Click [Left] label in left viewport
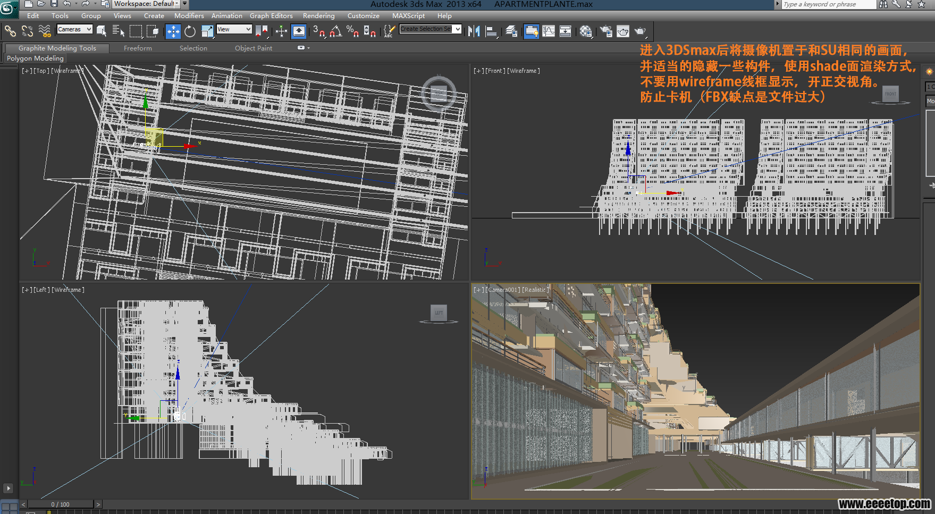The image size is (935, 514). [42, 290]
